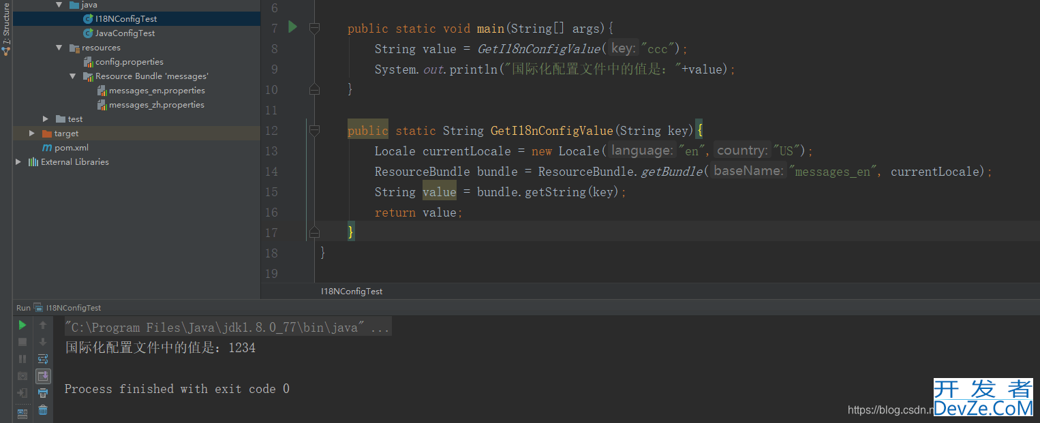Click I18NConfigTest editor breadcrumb

pyautogui.click(x=352, y=291)
